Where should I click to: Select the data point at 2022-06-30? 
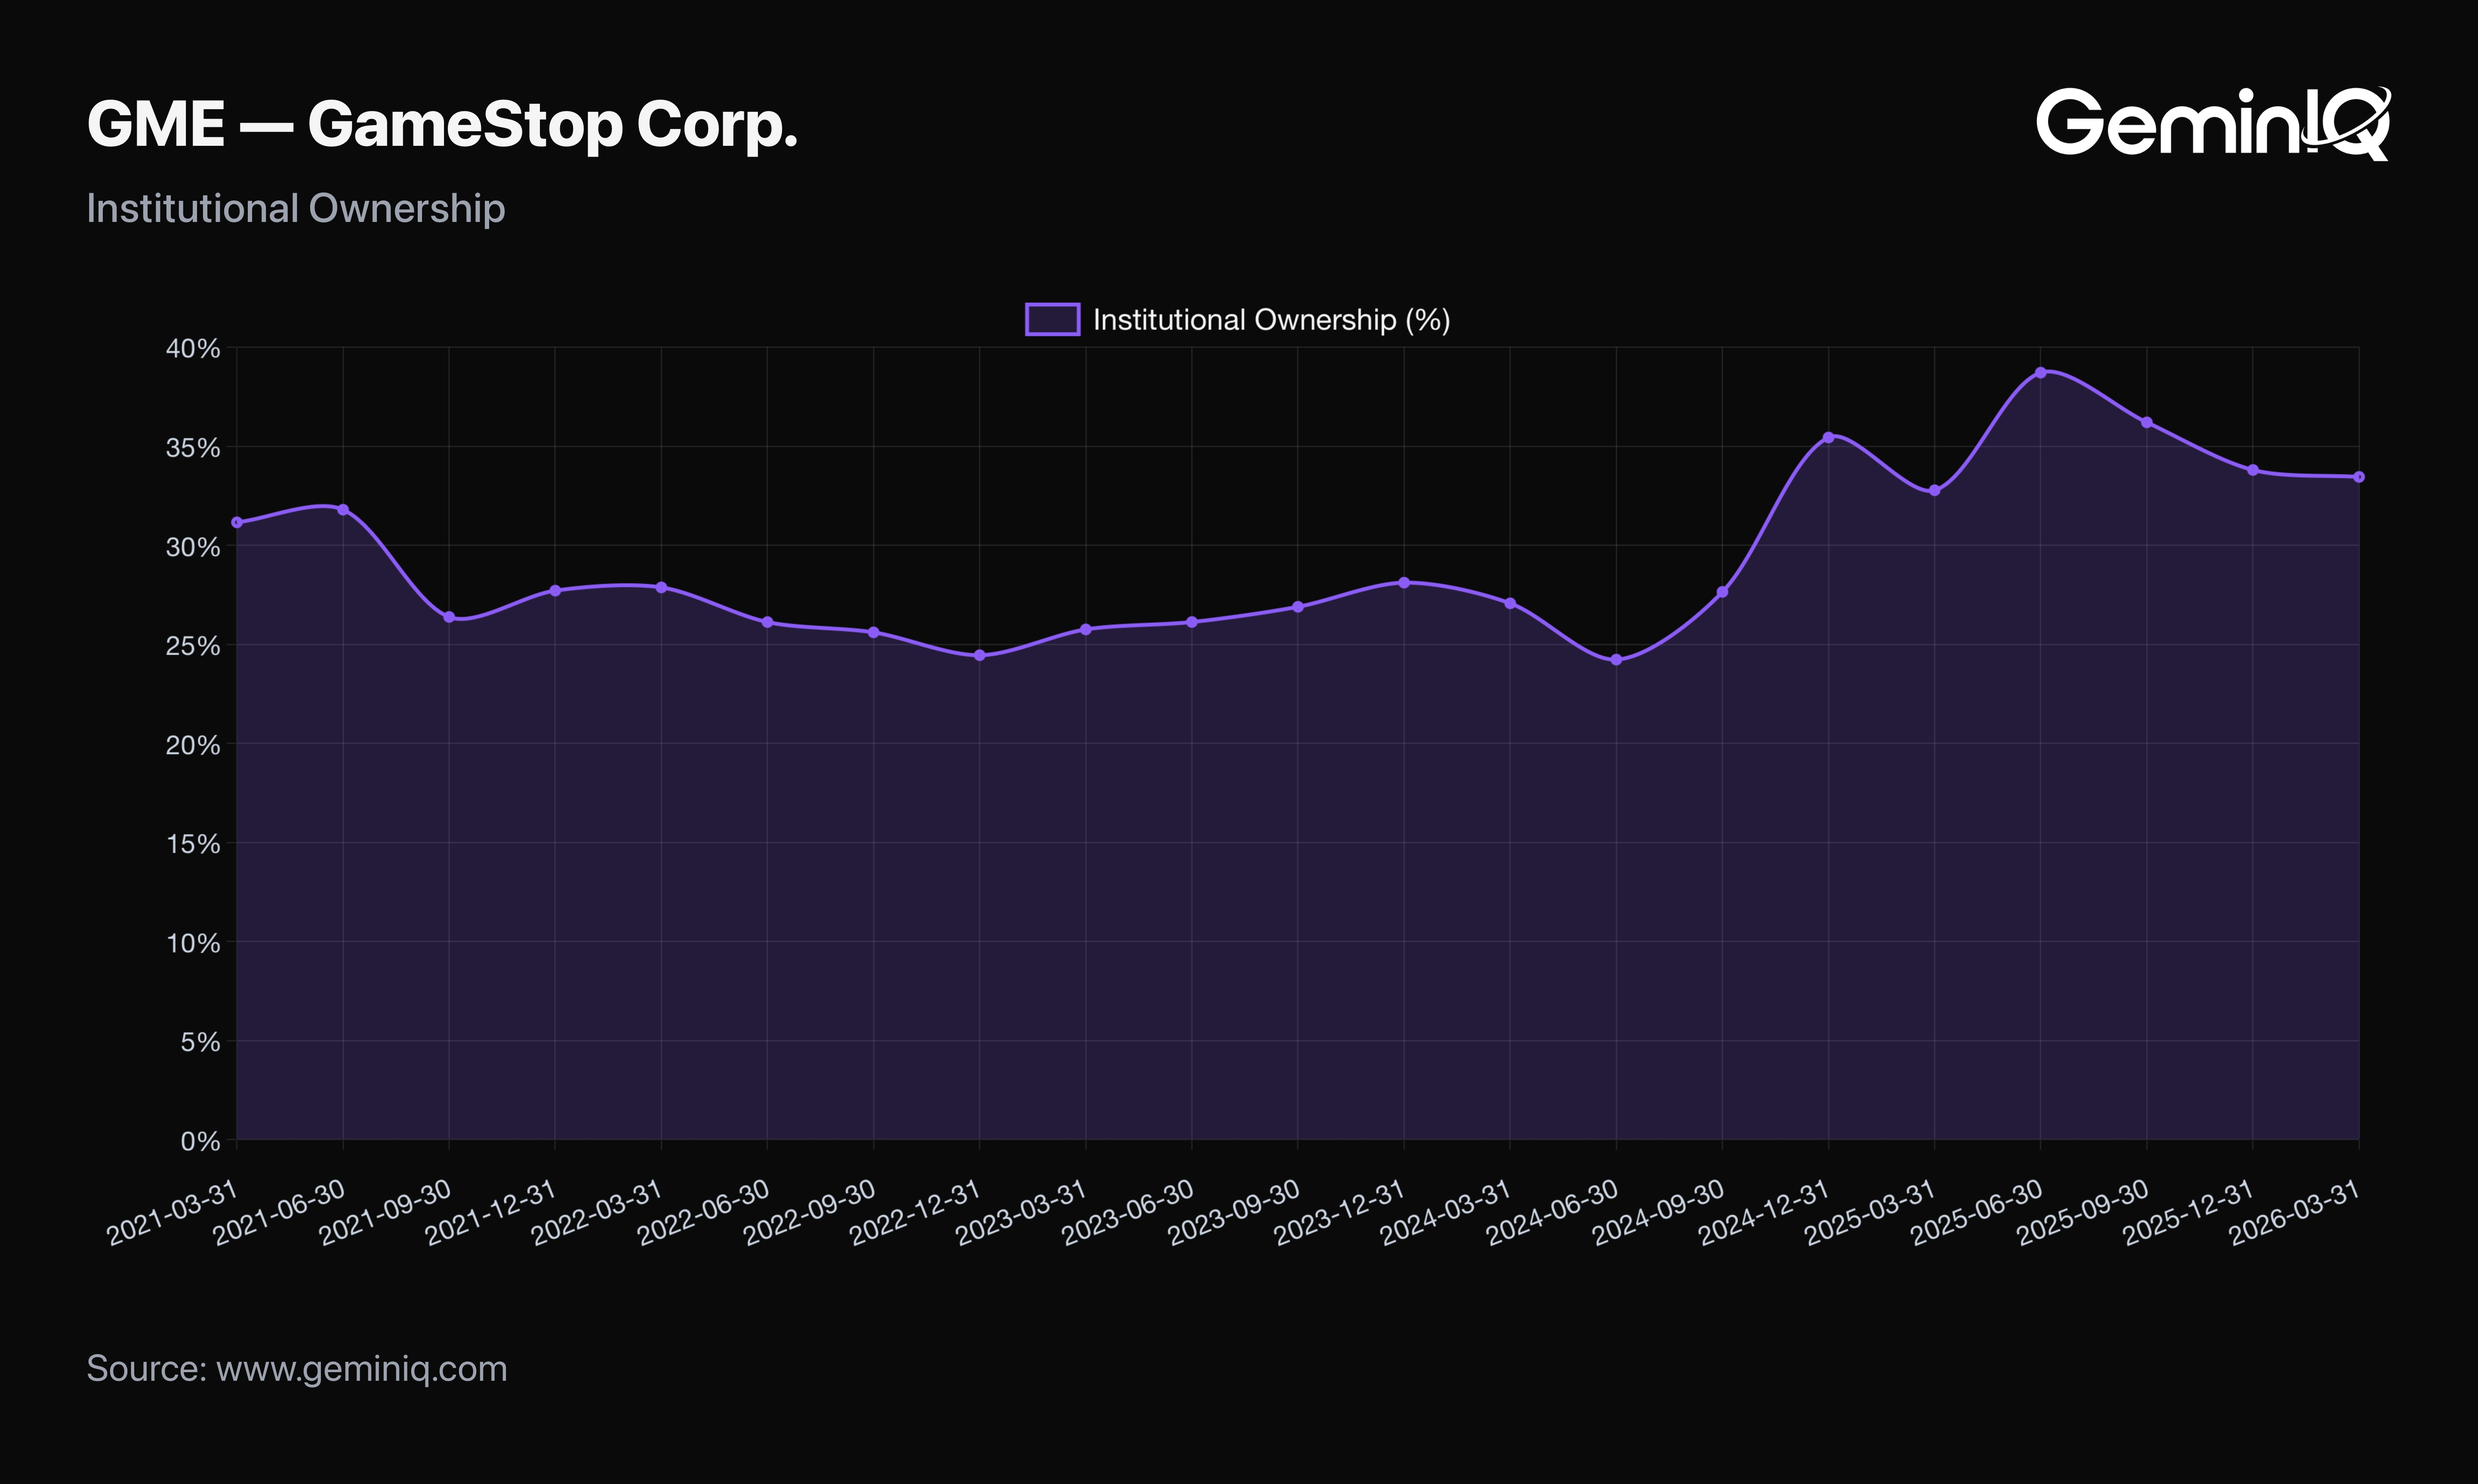(x=767, y=622)
